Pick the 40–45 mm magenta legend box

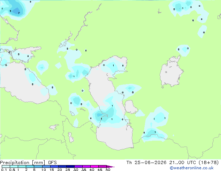pyautogui.click(x=94, y=166)
